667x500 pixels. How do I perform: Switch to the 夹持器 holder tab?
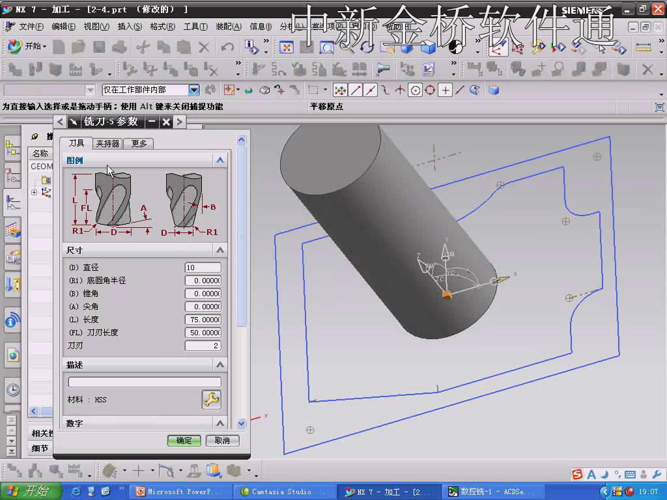(107, 144)
